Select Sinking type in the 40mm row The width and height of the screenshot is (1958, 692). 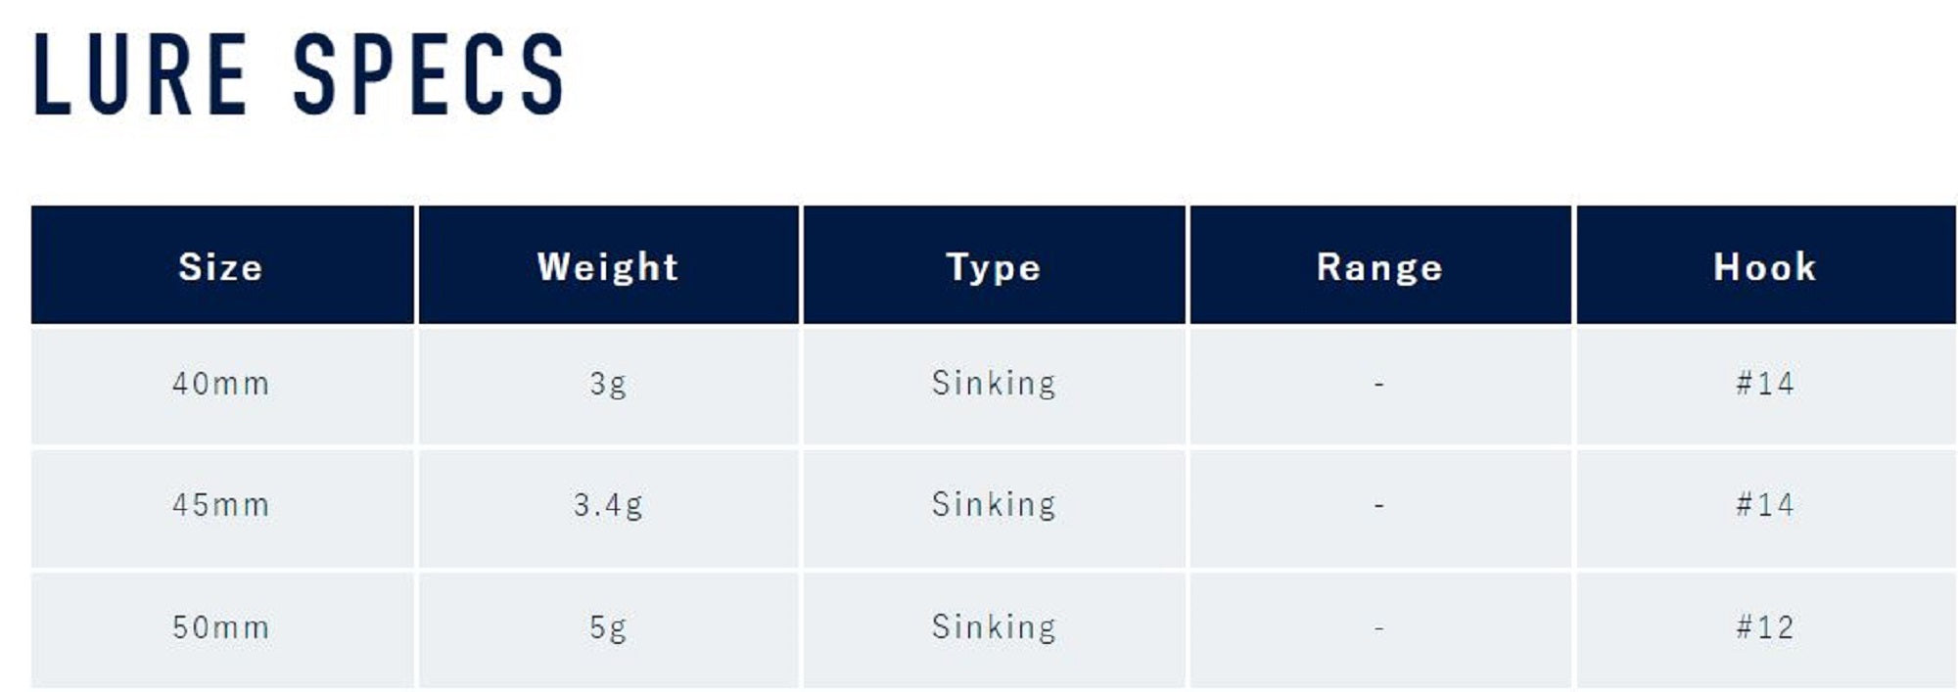coord(994,384)
